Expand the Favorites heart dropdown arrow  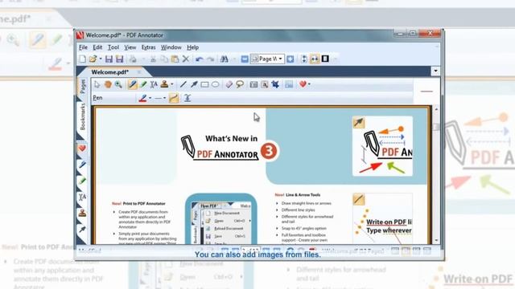coord(309,84)
